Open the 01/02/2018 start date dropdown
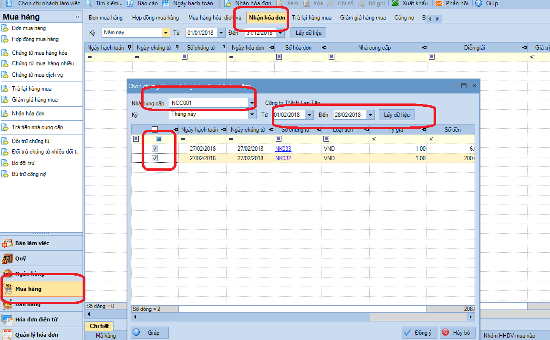Viewport: 550px width, 340px height. 310,114
